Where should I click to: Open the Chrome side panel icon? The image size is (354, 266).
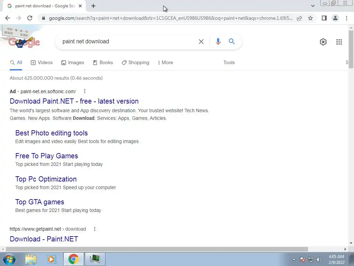[324, 18]
